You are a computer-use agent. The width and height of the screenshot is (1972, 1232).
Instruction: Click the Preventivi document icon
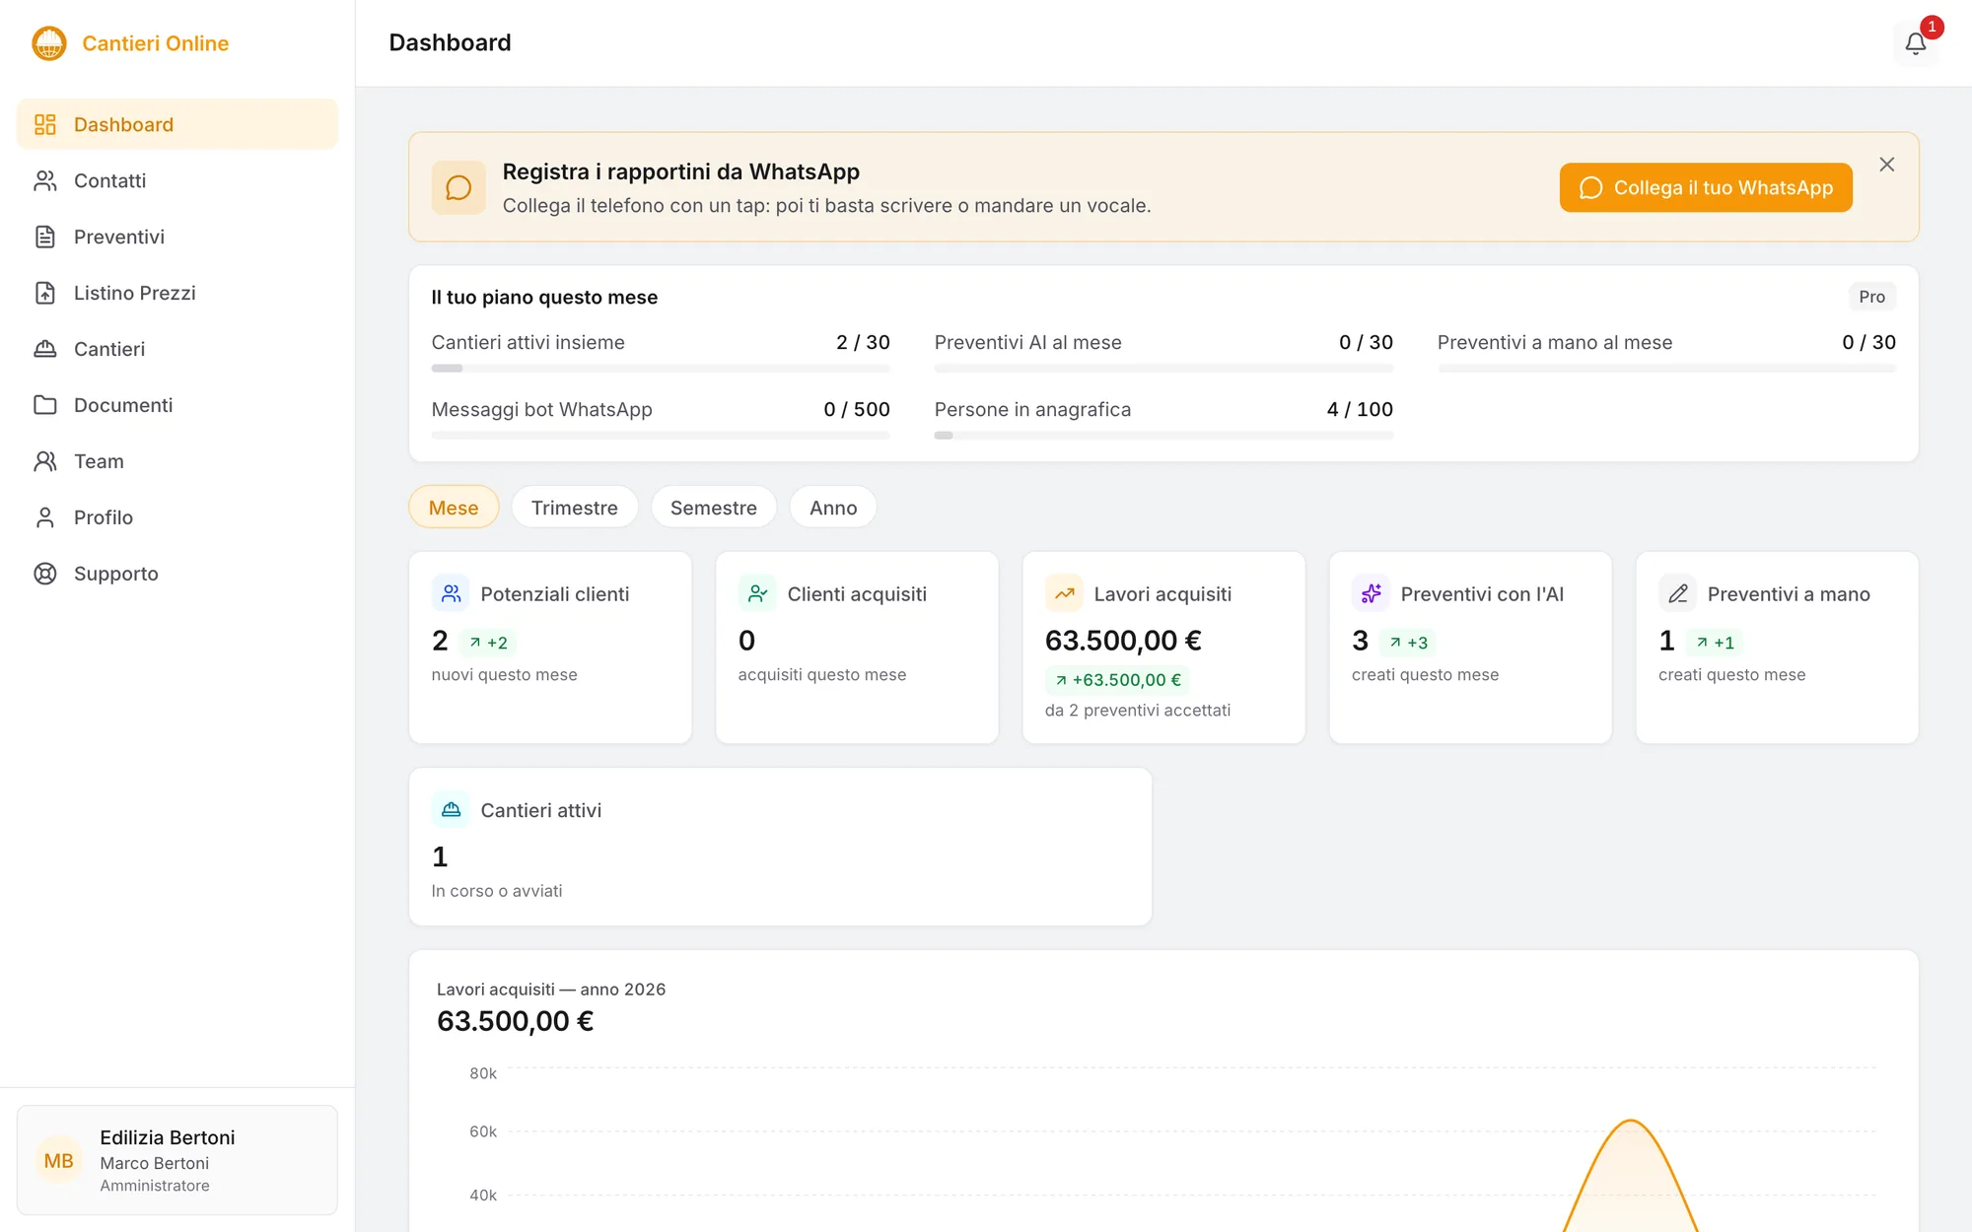[x=45, y=237]
